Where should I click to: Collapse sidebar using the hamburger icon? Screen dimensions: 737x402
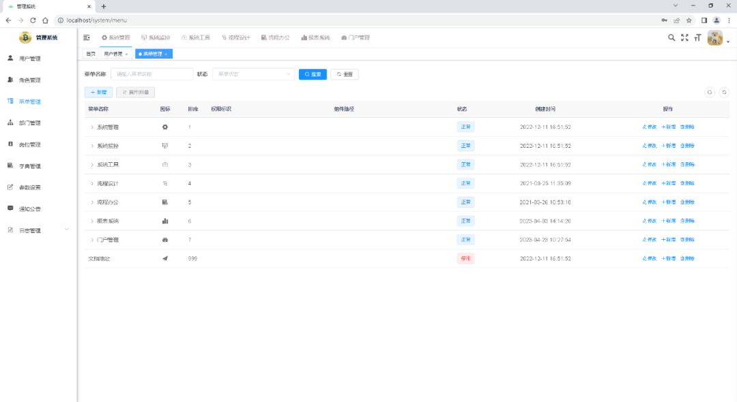tap(85, 38)
